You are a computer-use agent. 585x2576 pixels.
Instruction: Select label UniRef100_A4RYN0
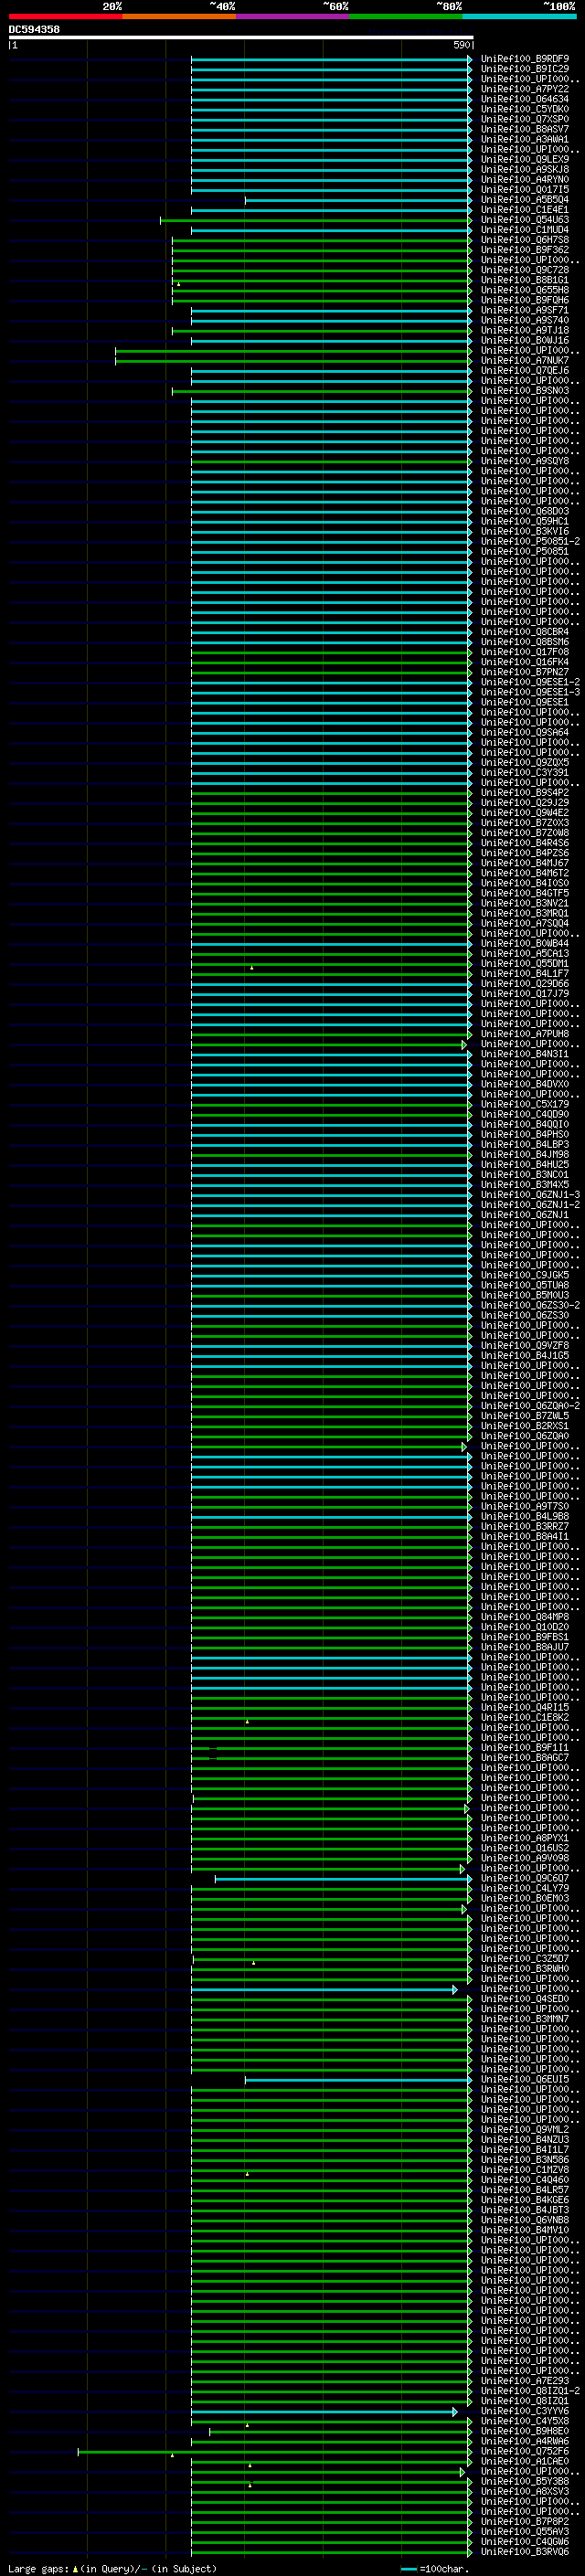click(525, 180)
